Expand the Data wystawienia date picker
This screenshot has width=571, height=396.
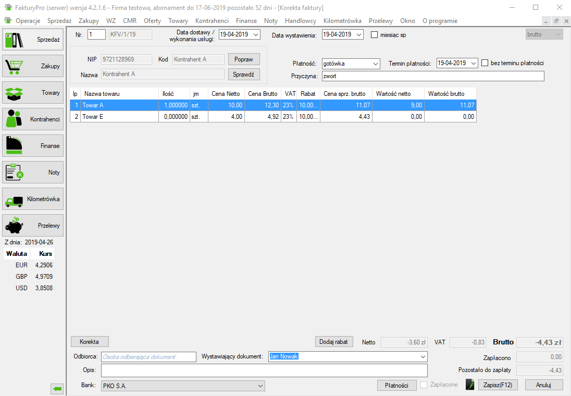click(359, 35)
